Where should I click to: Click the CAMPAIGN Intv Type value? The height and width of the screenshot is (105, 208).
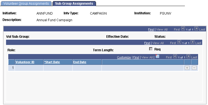tap(98, 14)
